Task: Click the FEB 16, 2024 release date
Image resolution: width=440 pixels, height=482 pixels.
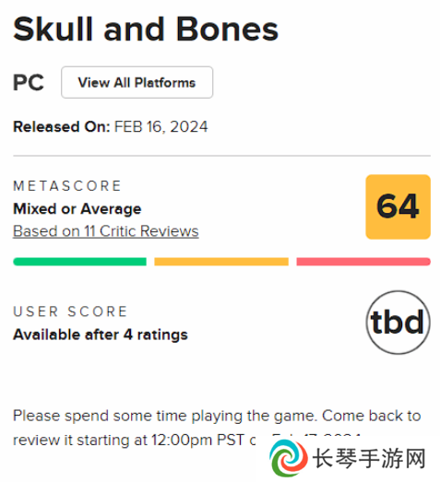Action: [x=161, y=127]
